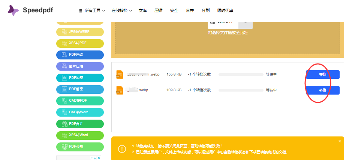Screen dimensions: 346x160
Task: Click 转换 for the 155.8 KB file
Action: tap(323, 74)
